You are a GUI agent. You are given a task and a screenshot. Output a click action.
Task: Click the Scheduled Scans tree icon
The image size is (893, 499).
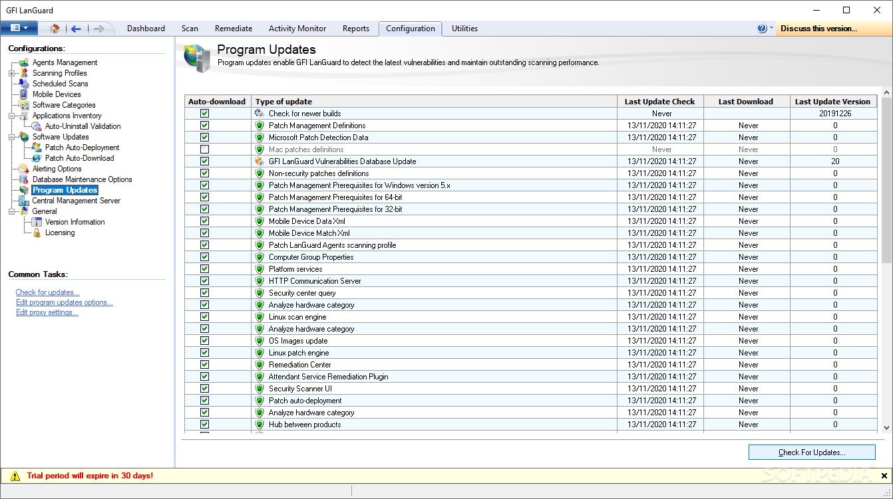pyautogui.click(x=24, y=84)
